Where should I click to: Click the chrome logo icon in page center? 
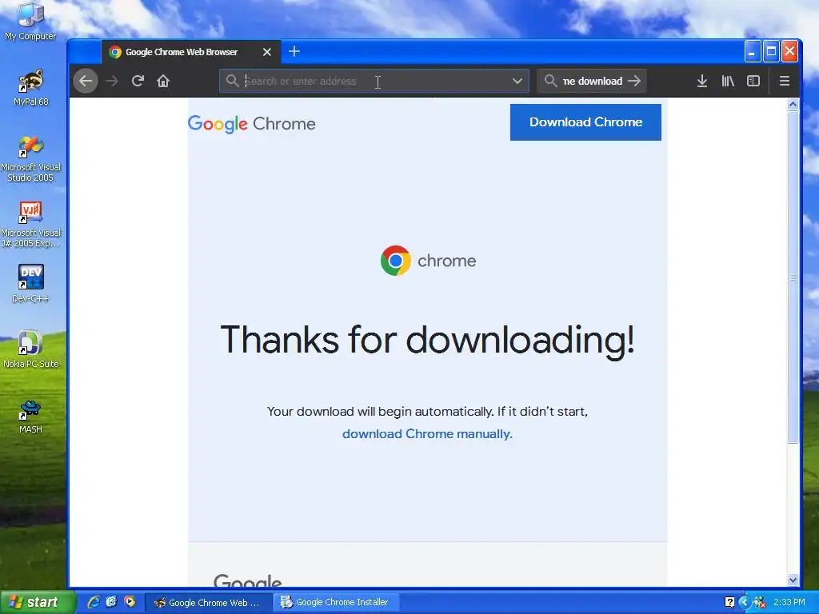click(395, 261)
